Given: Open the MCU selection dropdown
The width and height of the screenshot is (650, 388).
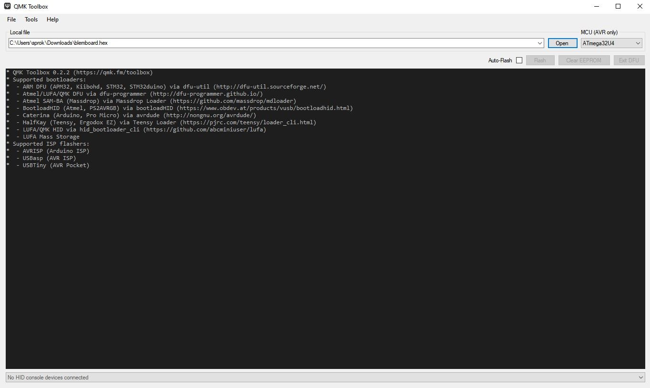Looking at the screenshot, I should coord(639,43).
